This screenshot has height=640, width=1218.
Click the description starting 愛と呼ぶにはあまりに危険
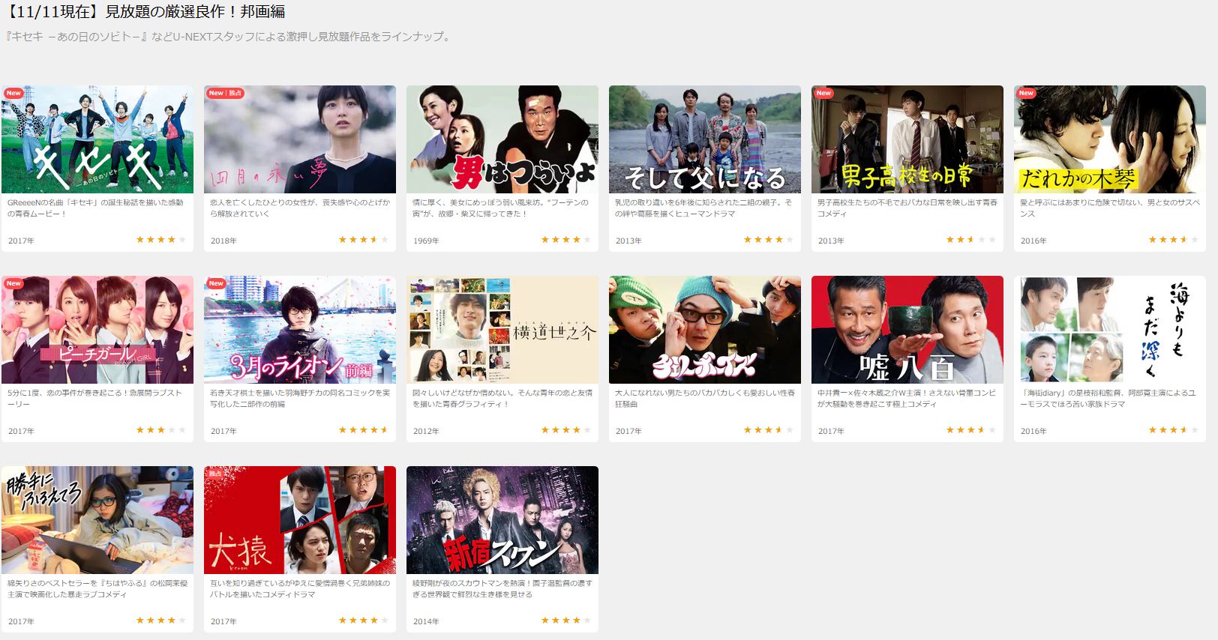click(1110, 208)
